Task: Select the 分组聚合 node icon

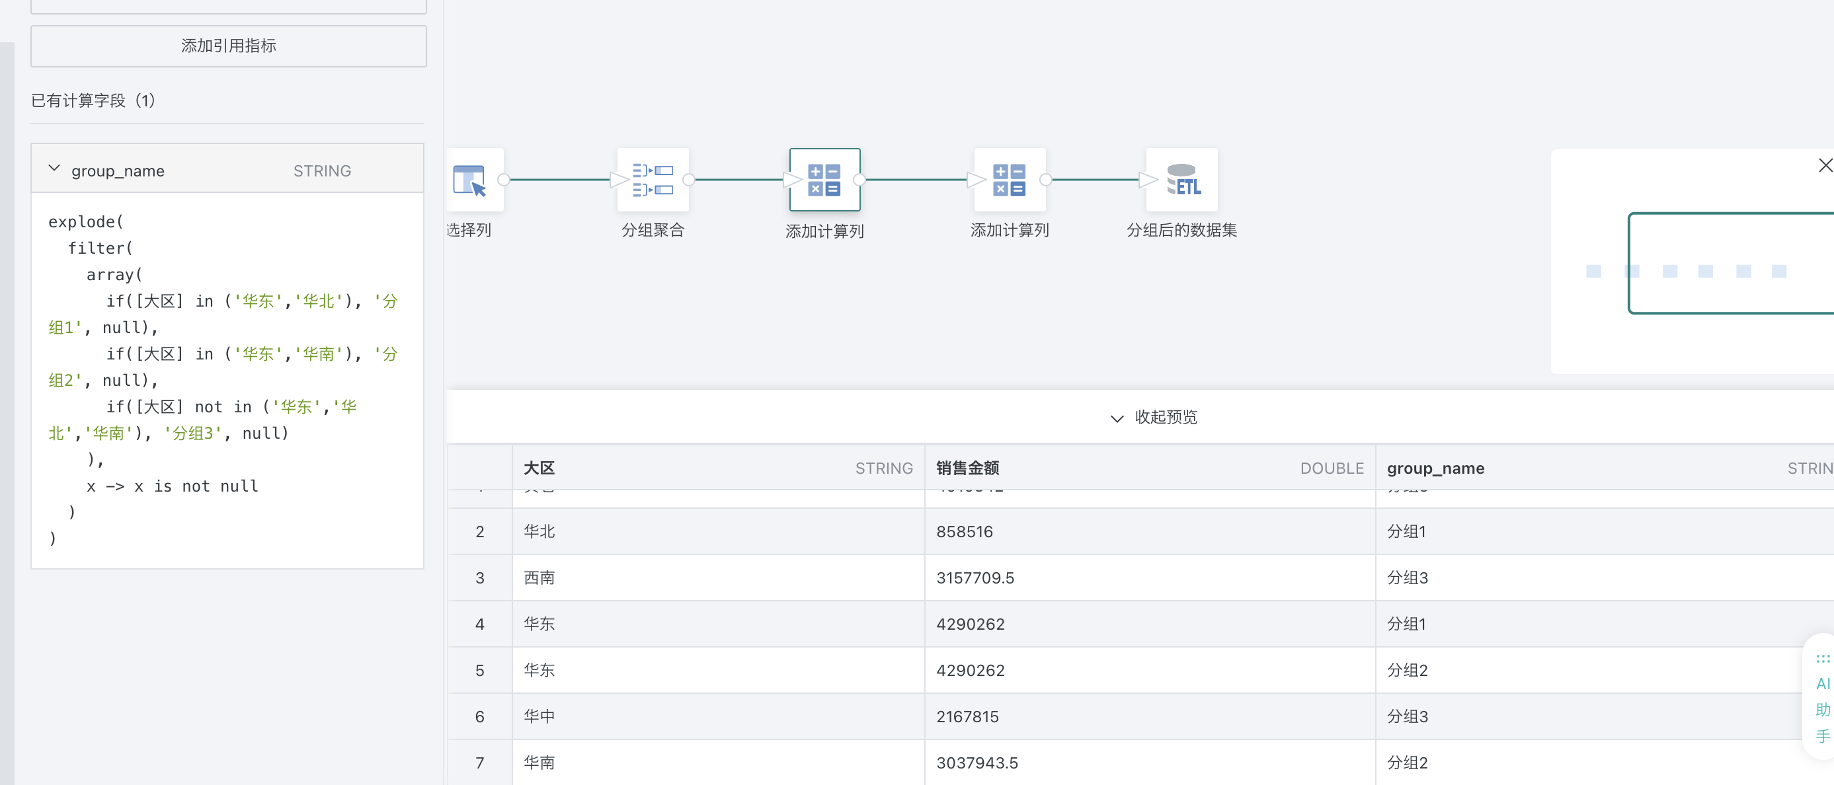Action: pyautogui.click(x=652, y=180)
